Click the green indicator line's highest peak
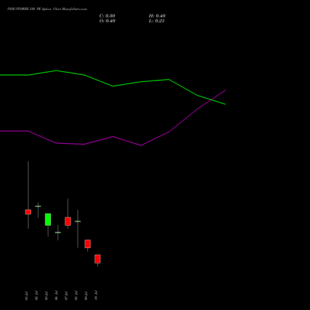The width and height of the screenshot is (310, 310). pyautogui.click(x=56, y=71)
